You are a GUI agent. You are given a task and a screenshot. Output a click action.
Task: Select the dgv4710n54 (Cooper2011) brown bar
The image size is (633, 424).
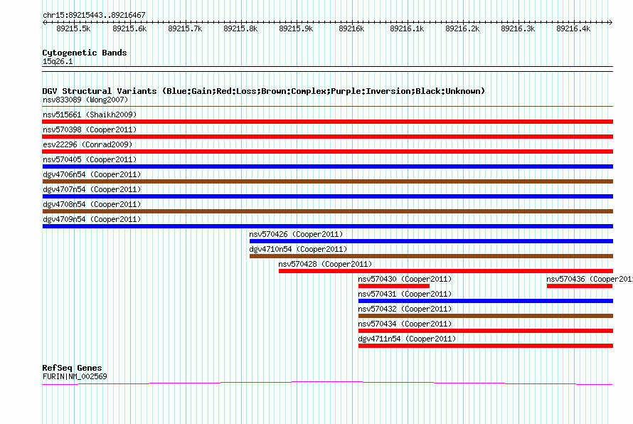tap(431, 256)
